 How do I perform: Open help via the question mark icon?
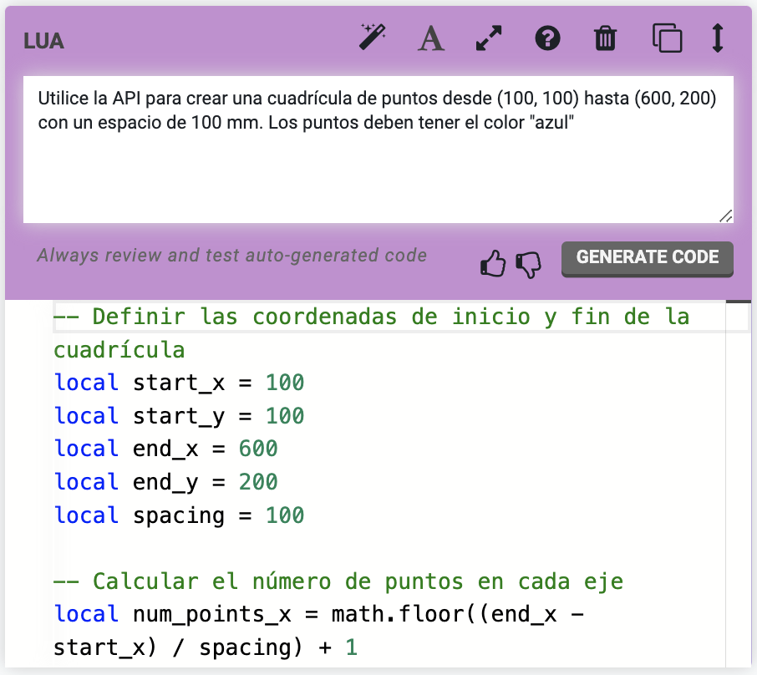547,38
